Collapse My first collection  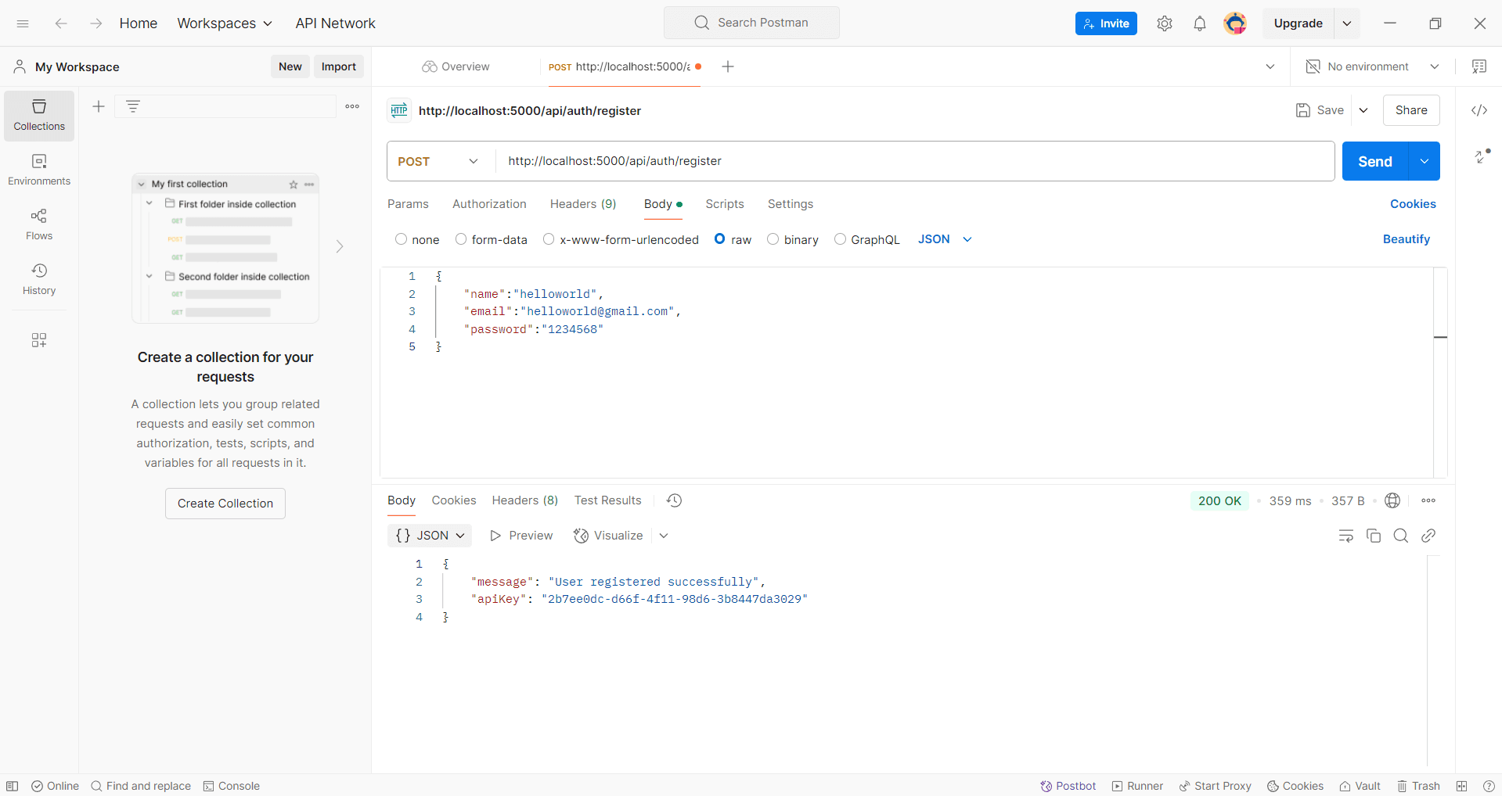click(141, 184)
